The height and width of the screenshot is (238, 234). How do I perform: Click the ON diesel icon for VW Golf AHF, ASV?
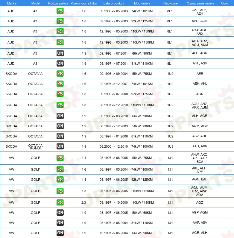60,223
